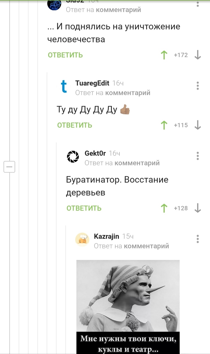
Task: Reply to Gekt0r's comment
Action: tap(84, 208)
